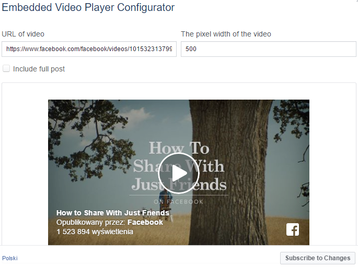Click the pixel width of the video label

pos(226,34)
